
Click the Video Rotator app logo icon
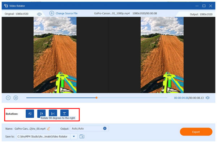click(x=6, y=6)
